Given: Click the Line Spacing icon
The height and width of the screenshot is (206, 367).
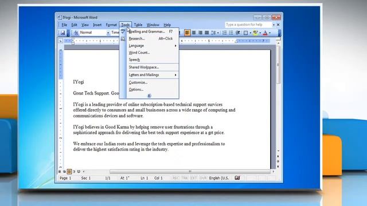Looking at the screenshot, I should tap(213, 33).
